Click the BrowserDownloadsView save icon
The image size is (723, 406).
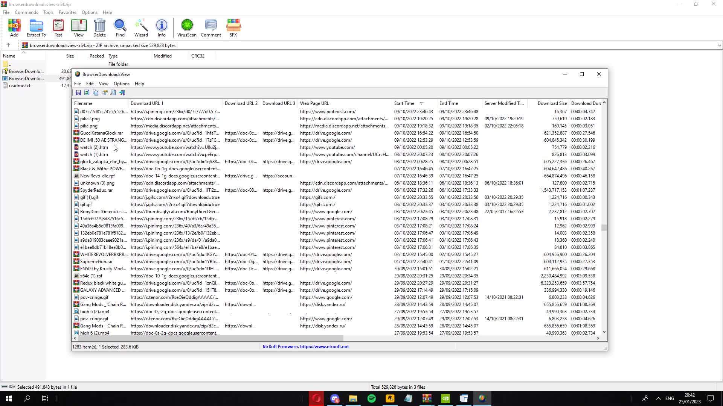(x=78, y=93)
